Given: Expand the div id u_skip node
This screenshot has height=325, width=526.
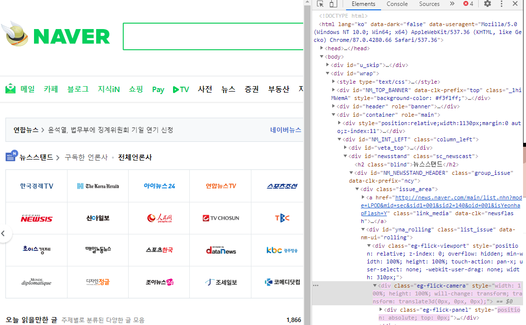Looking at the screenshot, I should pos(328,65).
